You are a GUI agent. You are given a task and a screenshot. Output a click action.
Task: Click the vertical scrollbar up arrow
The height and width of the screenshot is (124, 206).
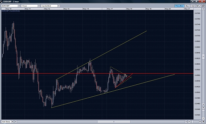point(203,9)
